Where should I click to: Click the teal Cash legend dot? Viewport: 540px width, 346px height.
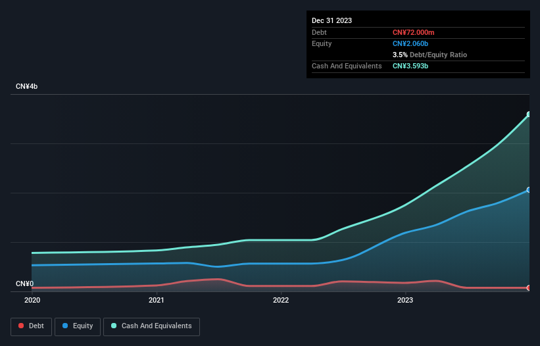tap(114, 326)
